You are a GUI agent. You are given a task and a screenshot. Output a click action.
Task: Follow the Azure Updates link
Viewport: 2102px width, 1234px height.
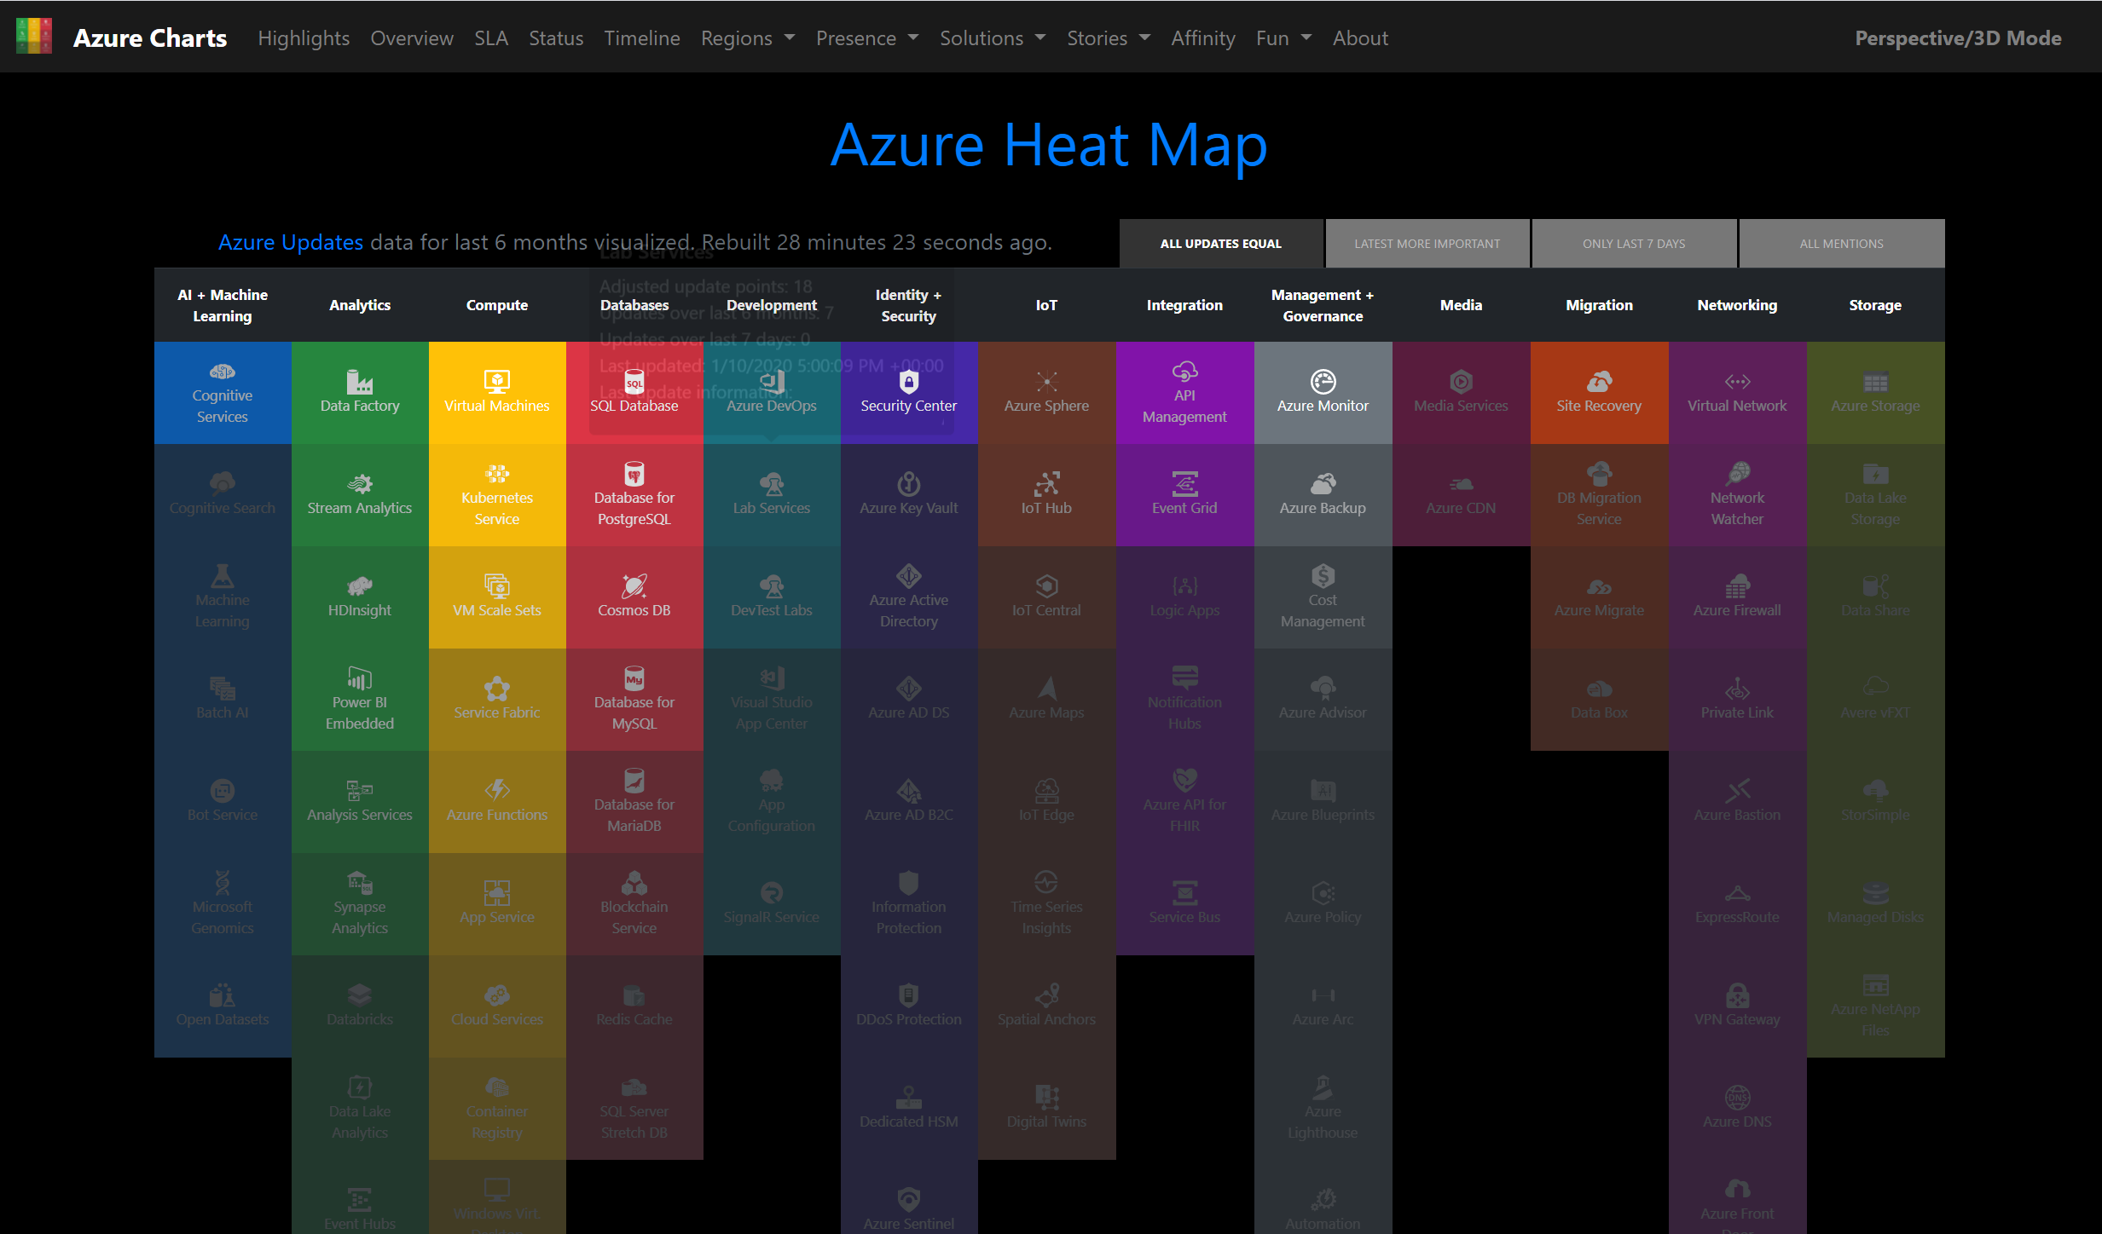pyautogui.click(x=291, y=242)
